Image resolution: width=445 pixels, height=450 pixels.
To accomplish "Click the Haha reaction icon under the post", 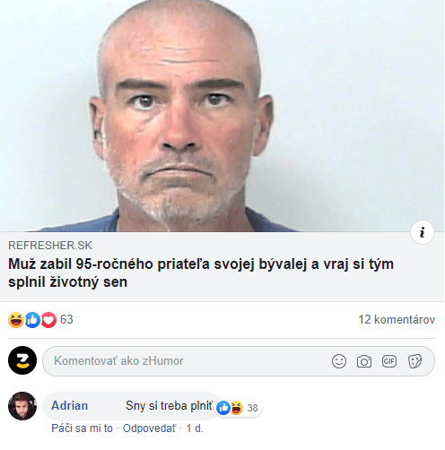I will point(16,320).
